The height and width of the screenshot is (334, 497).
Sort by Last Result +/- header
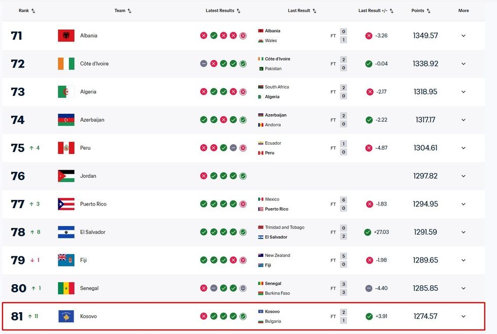tap(376, 11)
